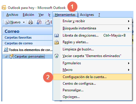
Task: Choose Limpieza de buzón...
Action: (x=92, y=49)
